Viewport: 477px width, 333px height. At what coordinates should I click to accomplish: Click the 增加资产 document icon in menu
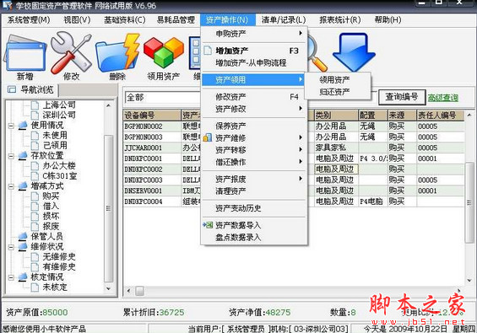click(x=208, y=51)
